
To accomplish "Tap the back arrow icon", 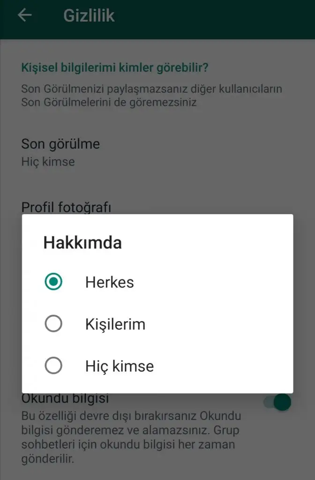I will [x=25, y=15].
